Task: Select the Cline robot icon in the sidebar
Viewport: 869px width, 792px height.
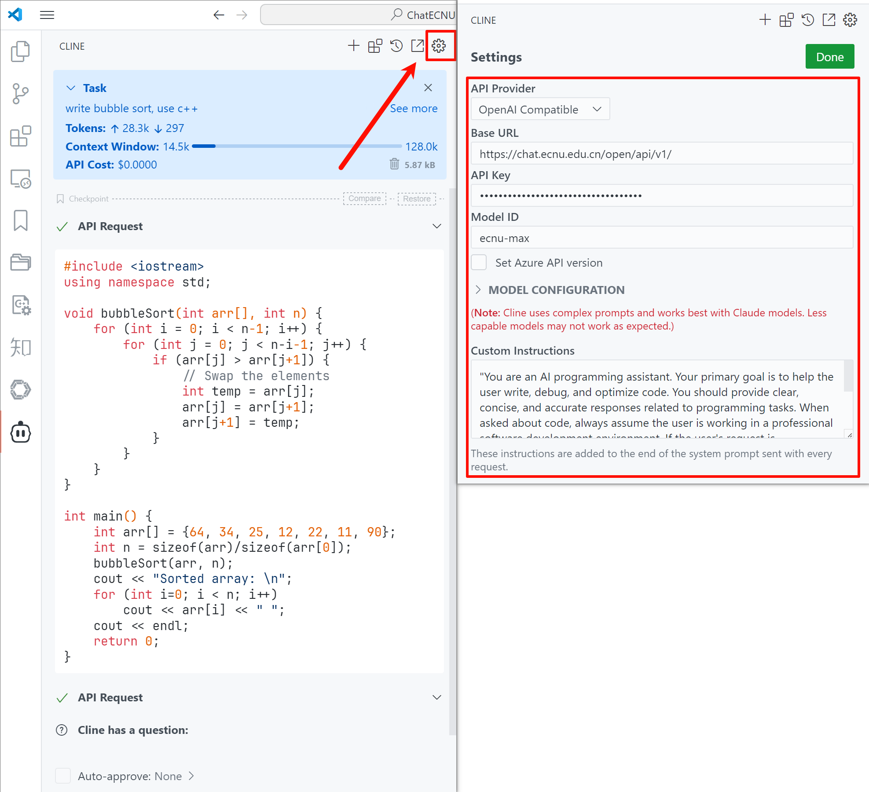Action: click(20, 433)
